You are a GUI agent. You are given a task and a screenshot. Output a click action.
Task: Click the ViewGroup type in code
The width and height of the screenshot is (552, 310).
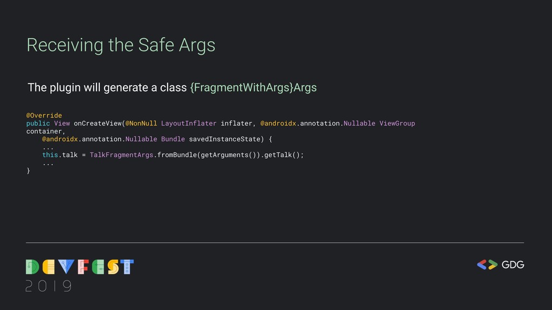(x=397, y=123)
